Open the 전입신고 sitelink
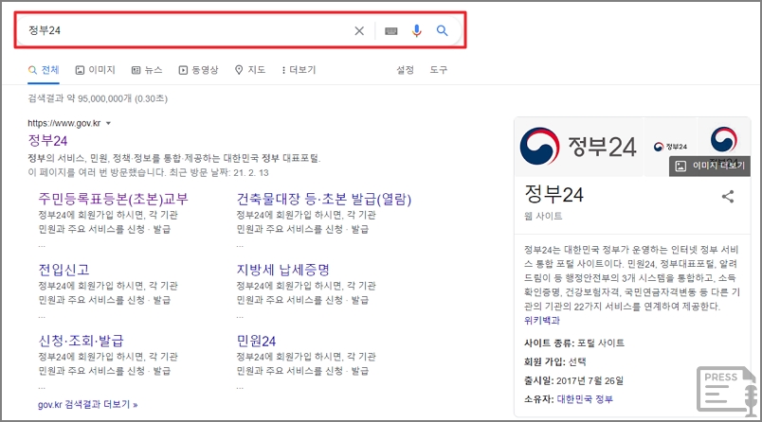This screenshot has width=762, height=422. tap(63, 270)
